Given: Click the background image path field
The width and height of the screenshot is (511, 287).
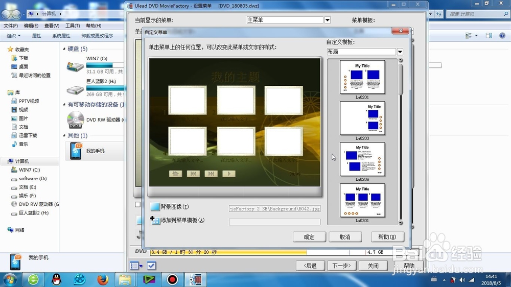Looking at the screenshot, I should pyautogui.click(x=275, y=208).
